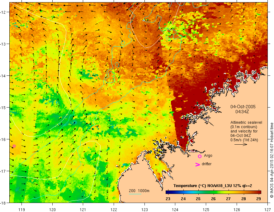This screenshot has width=274, height=212.
Task: Click the latitude axis label '-13'
Action: (x=3, y=44)
